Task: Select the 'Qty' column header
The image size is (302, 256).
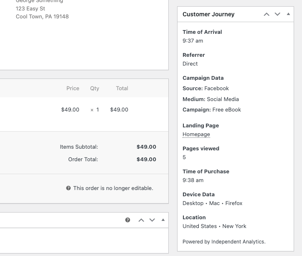Action: [94, 89]
